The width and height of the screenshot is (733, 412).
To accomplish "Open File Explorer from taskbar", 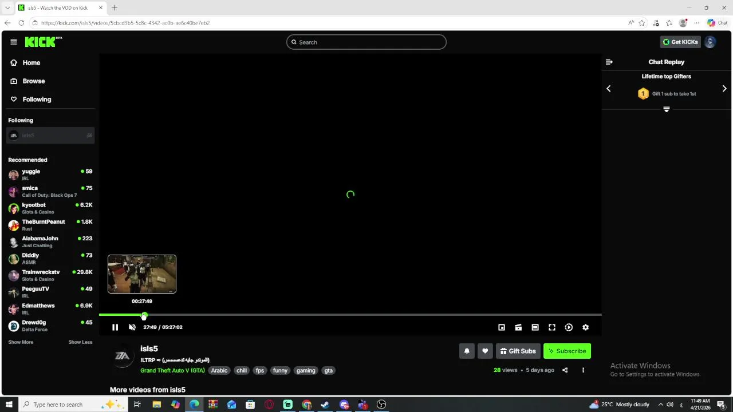I will (x=156, y=405).
